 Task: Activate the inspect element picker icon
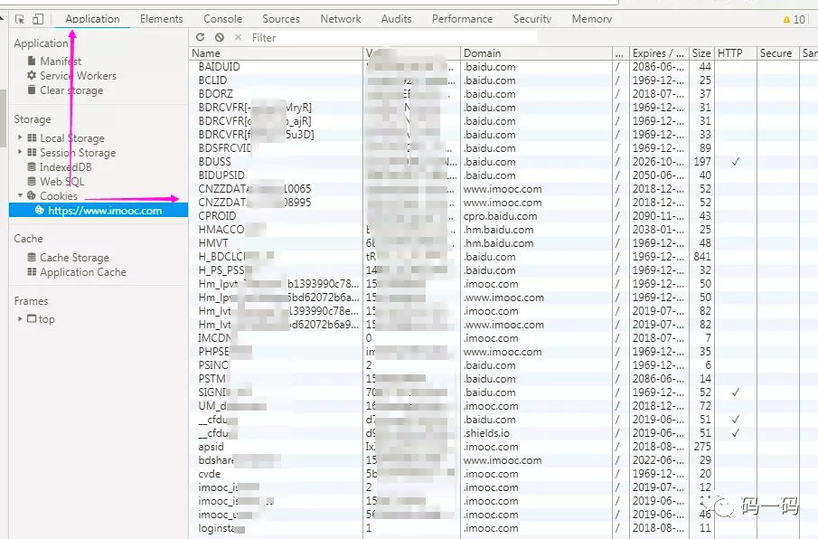[x=20, y=19]
